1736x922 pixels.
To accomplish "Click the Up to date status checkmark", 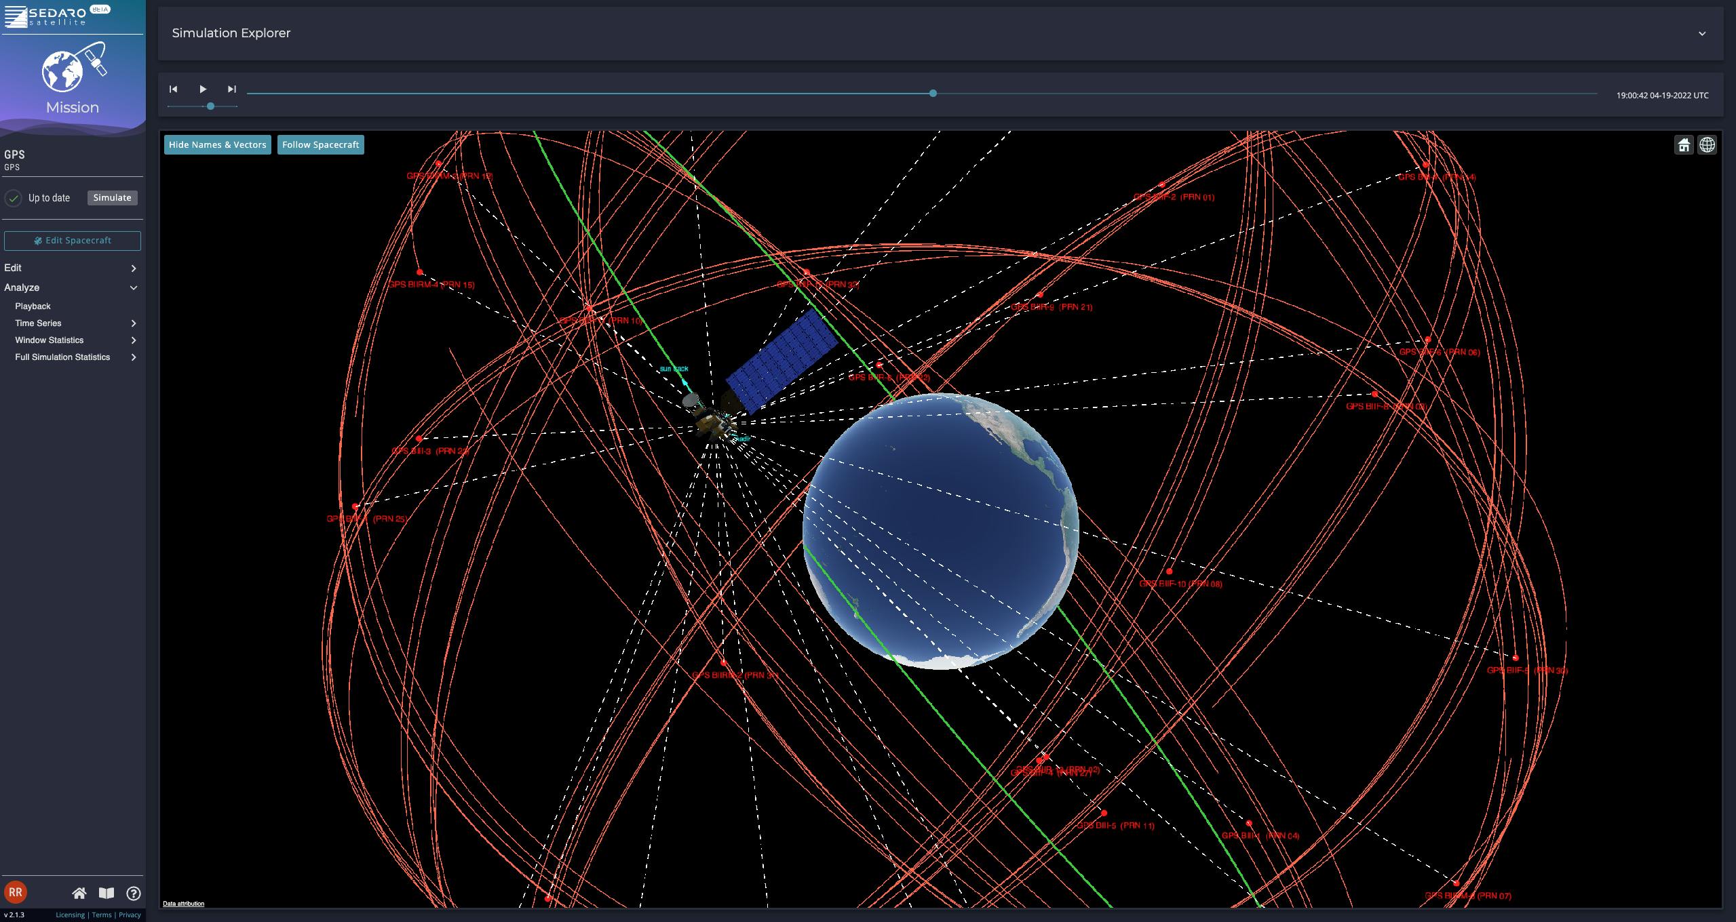I will pos(14,197).
